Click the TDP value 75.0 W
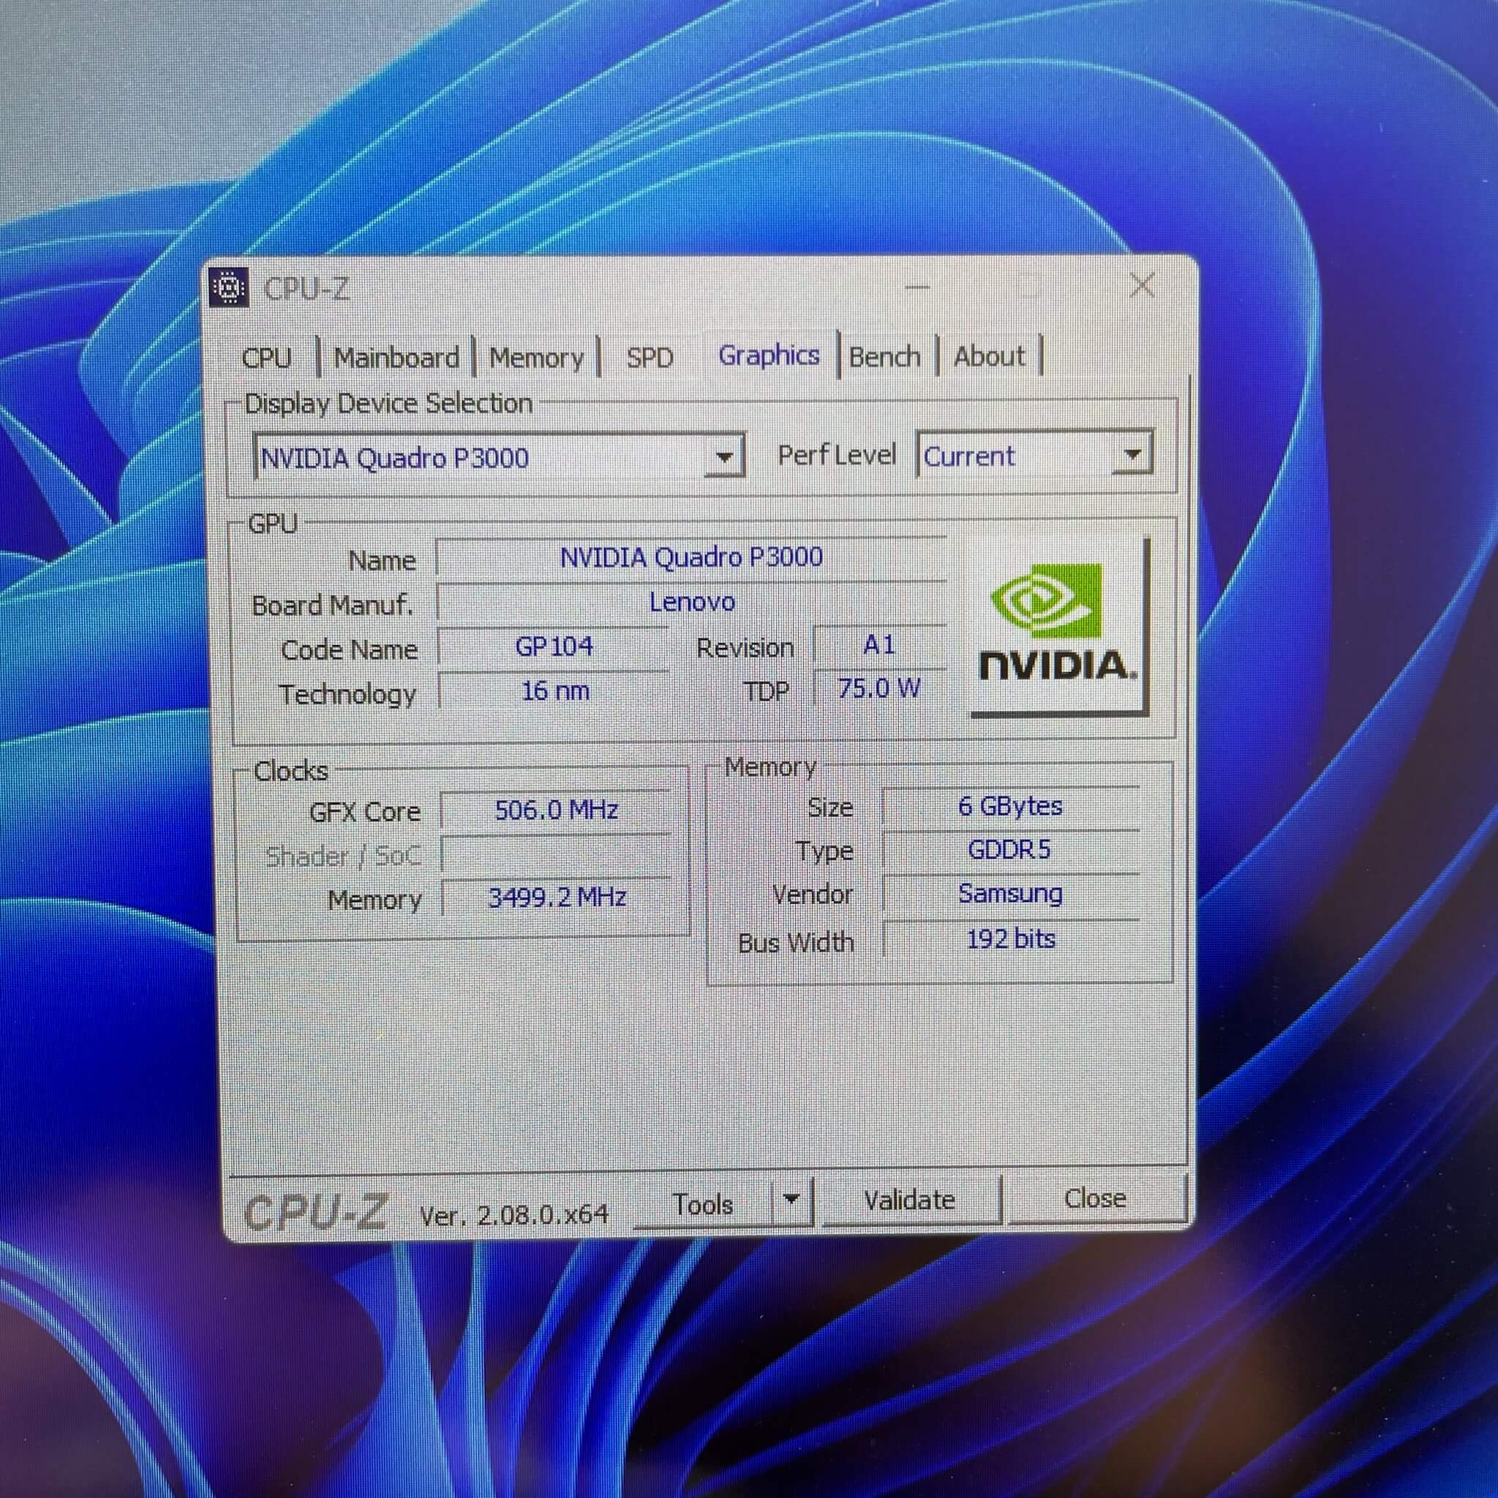The height and width of the screenshot is (1498, 1498). 879,688
